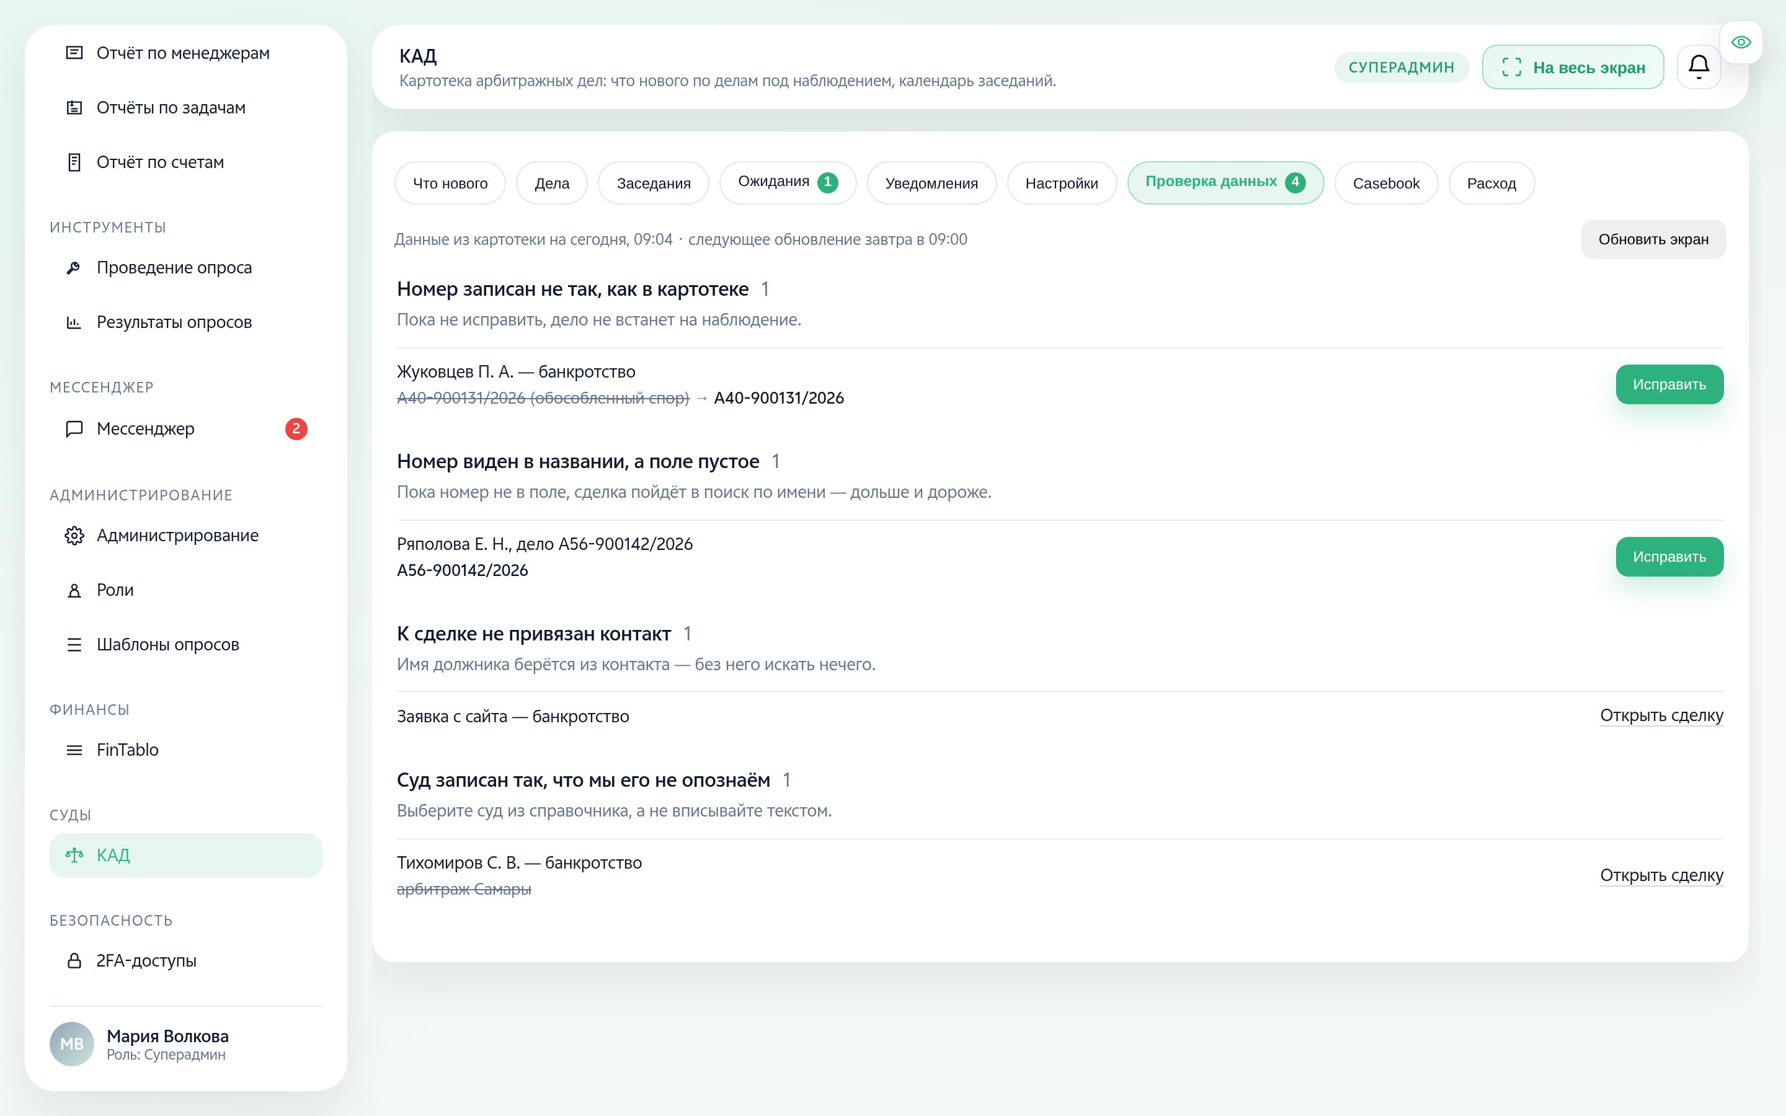Click the Мессенджер chat bubble icon
This screenshot has width=1786, height=1116.
[74, 429]
